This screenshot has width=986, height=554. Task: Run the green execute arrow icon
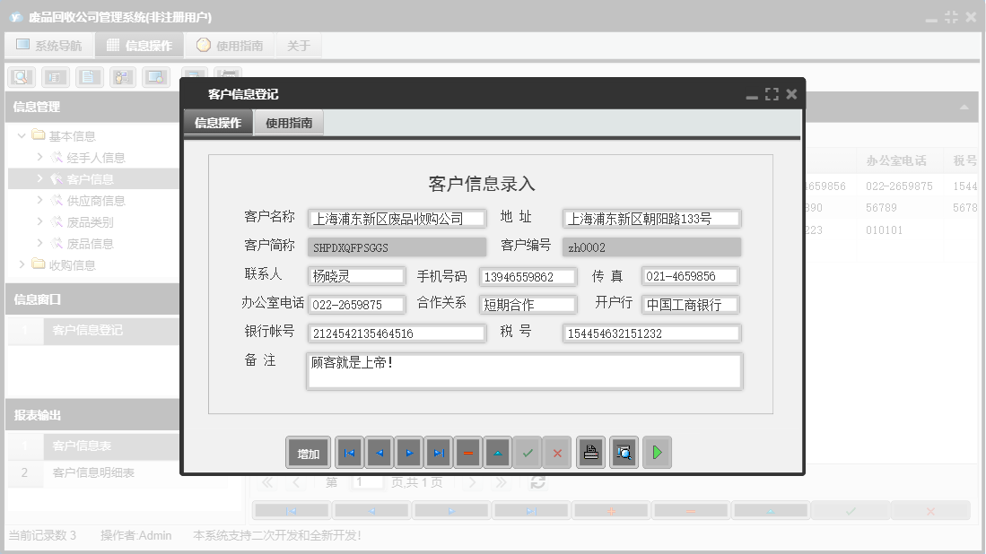tap(657, 452)
